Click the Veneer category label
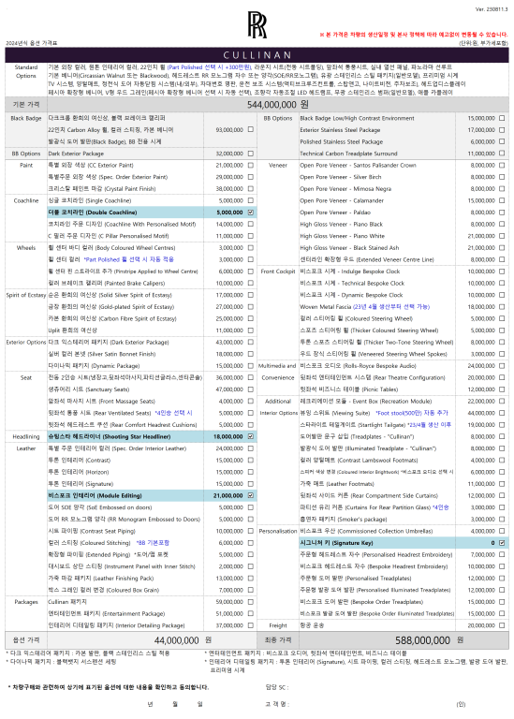 tap(278, 165)
